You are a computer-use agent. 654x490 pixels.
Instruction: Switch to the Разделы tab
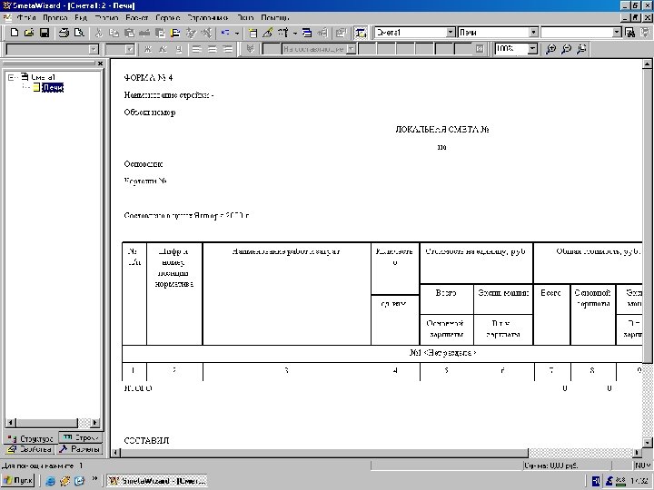point(79,449)
